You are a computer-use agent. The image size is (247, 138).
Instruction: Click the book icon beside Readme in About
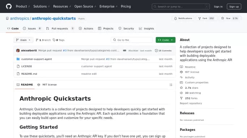pyautogui.click(x=181, y=67)
